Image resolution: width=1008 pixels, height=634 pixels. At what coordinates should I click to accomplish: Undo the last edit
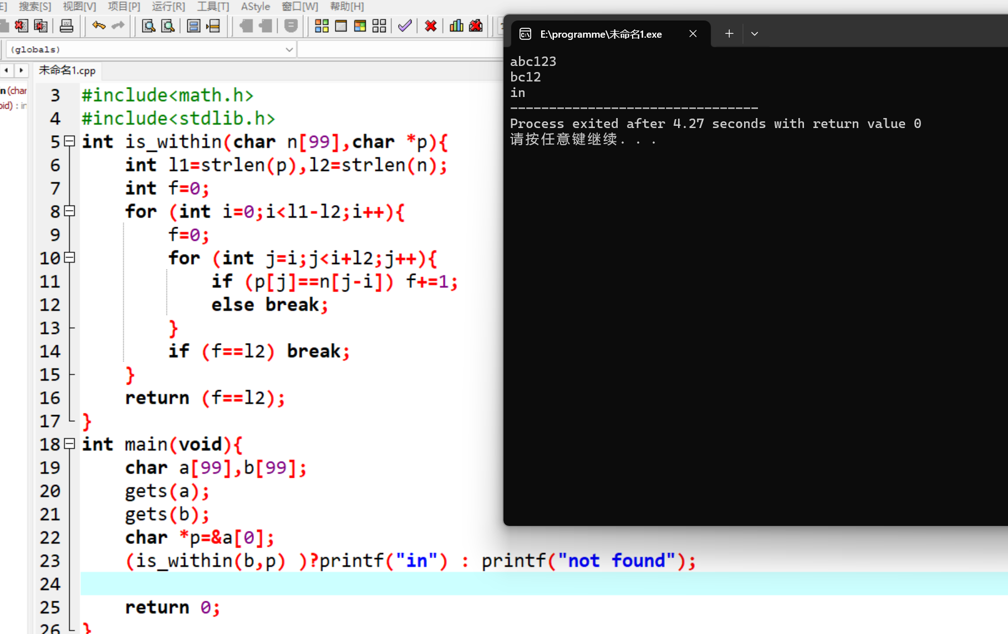tap(99, 25)
